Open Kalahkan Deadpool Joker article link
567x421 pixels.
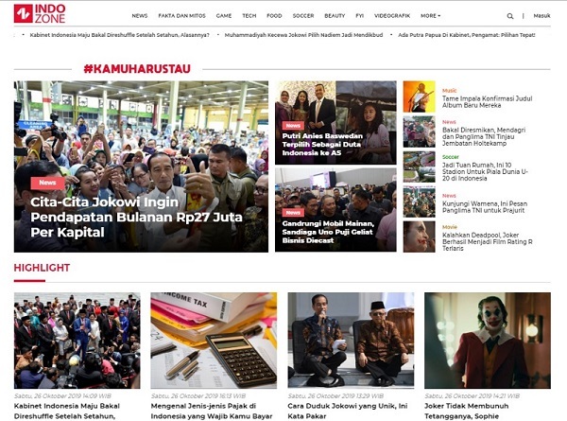pyautogui.click(x=487, y=241)
